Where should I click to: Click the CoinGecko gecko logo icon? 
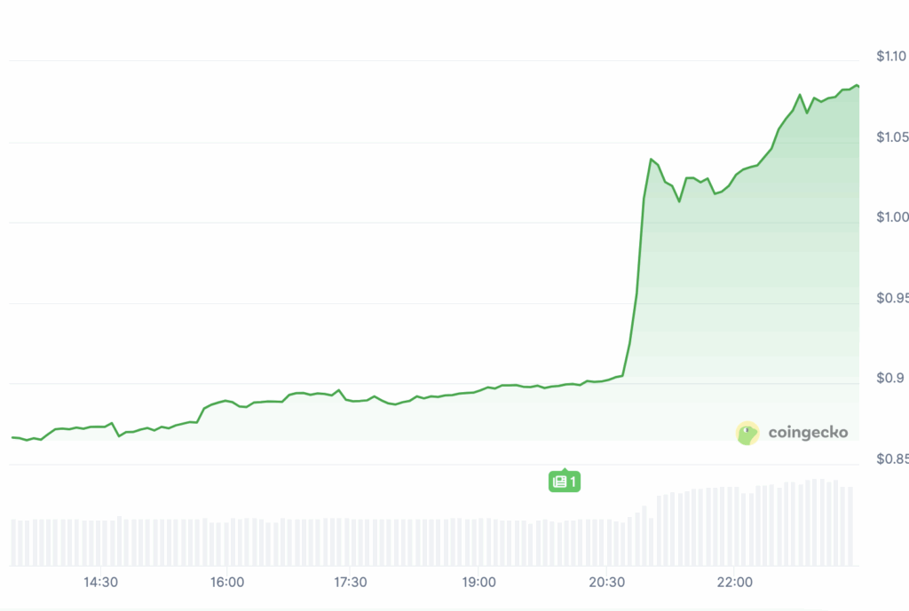coord(748,433)
